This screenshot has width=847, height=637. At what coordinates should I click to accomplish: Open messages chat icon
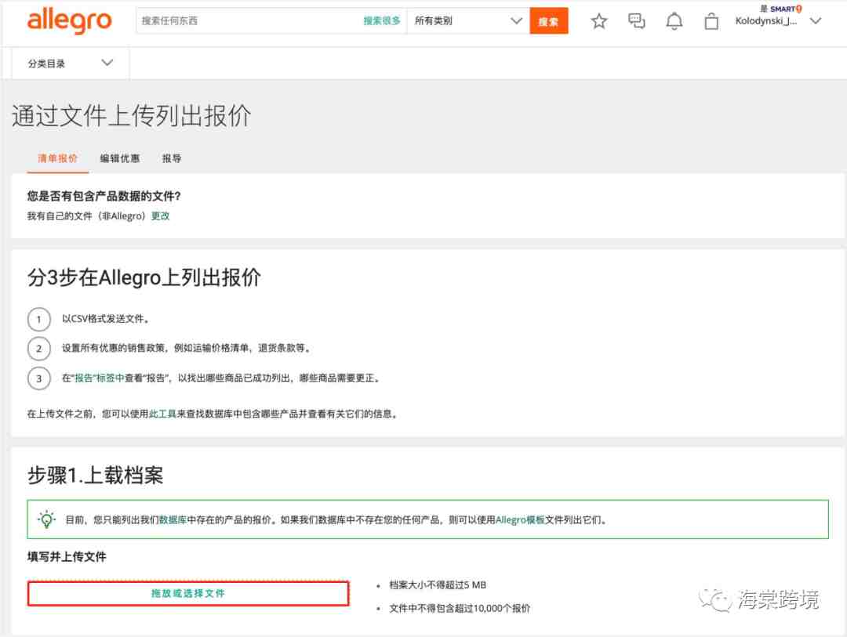click(x=636, y=22)
